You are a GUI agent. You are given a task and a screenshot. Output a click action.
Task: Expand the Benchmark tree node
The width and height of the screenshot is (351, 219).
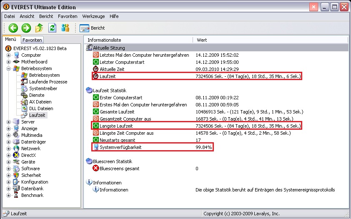[8, 195]
